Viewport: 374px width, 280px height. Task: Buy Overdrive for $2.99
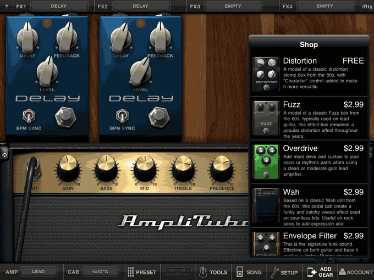pos(354,149)
